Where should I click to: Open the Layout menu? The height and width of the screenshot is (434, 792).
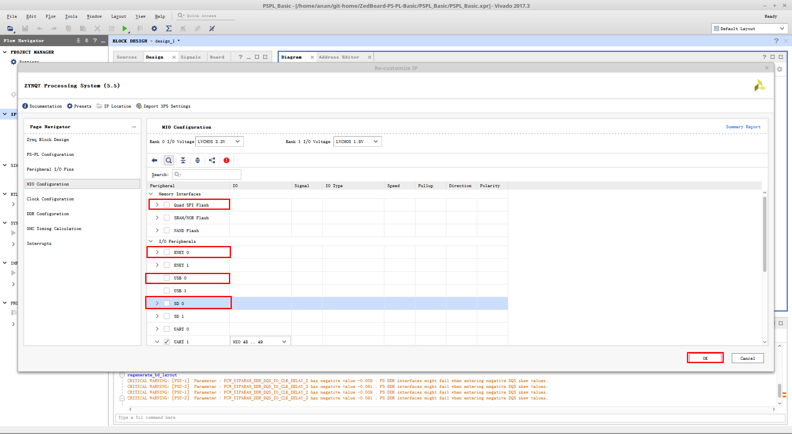coord(118,16)
